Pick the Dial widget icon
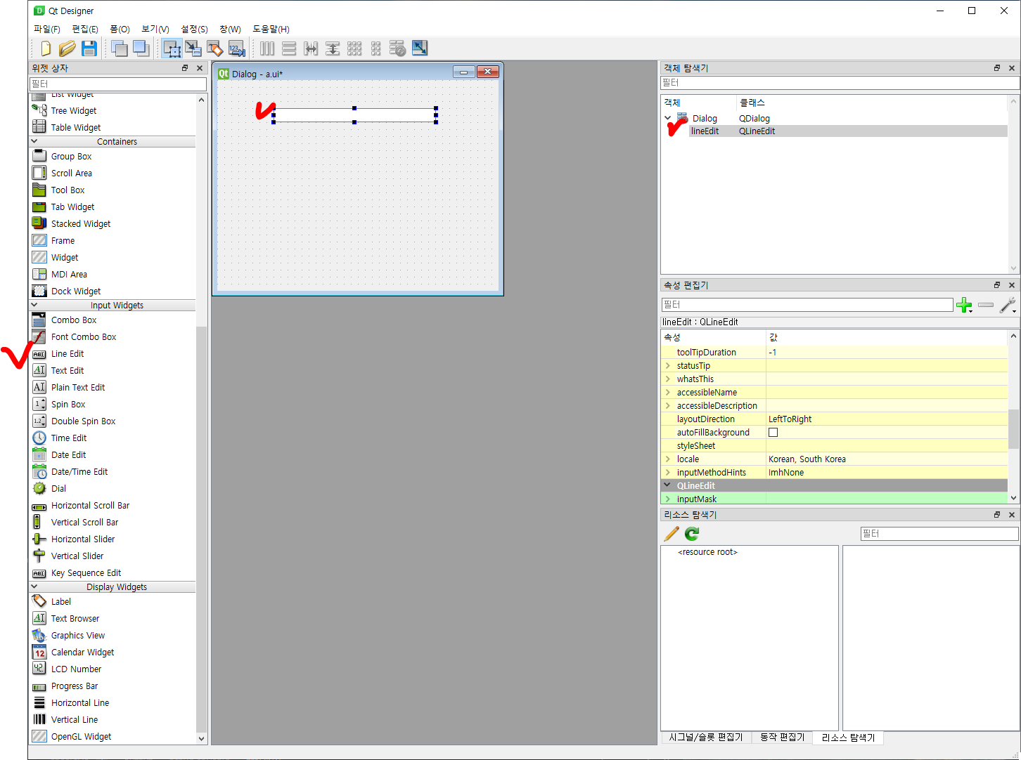 pyautogui.click(x=39, y=488)
